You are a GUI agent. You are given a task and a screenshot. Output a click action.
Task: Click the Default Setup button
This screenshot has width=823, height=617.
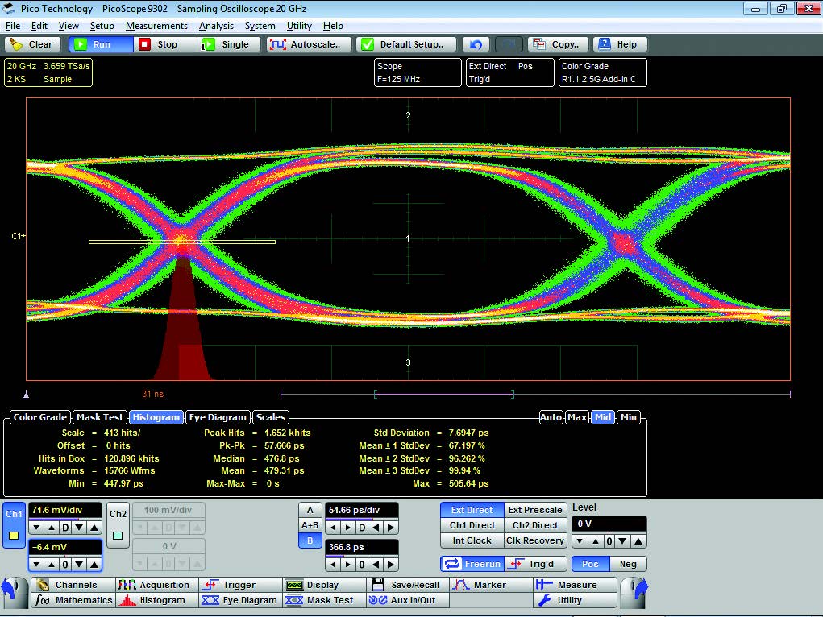[407, 44]
